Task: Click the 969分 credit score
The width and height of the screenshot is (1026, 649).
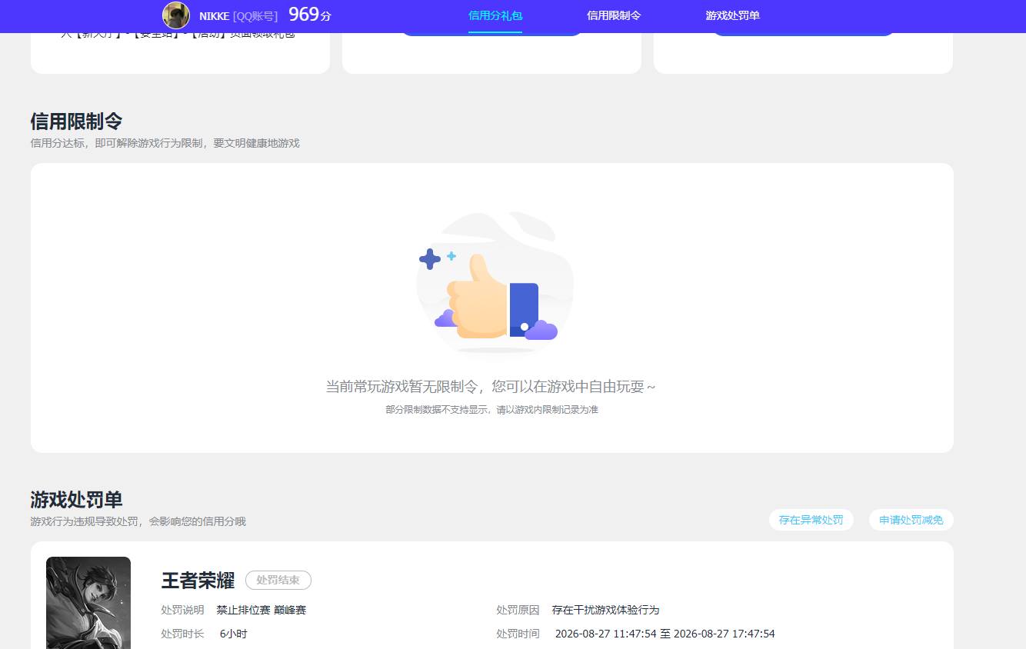Action: (310, 15)
